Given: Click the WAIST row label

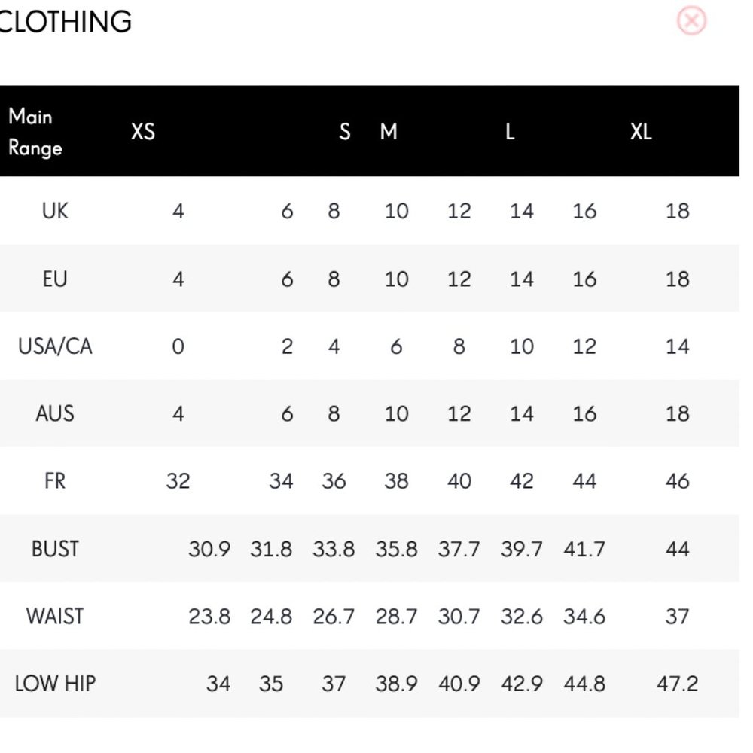Looking at the screenshot, I should click(55, 616).
